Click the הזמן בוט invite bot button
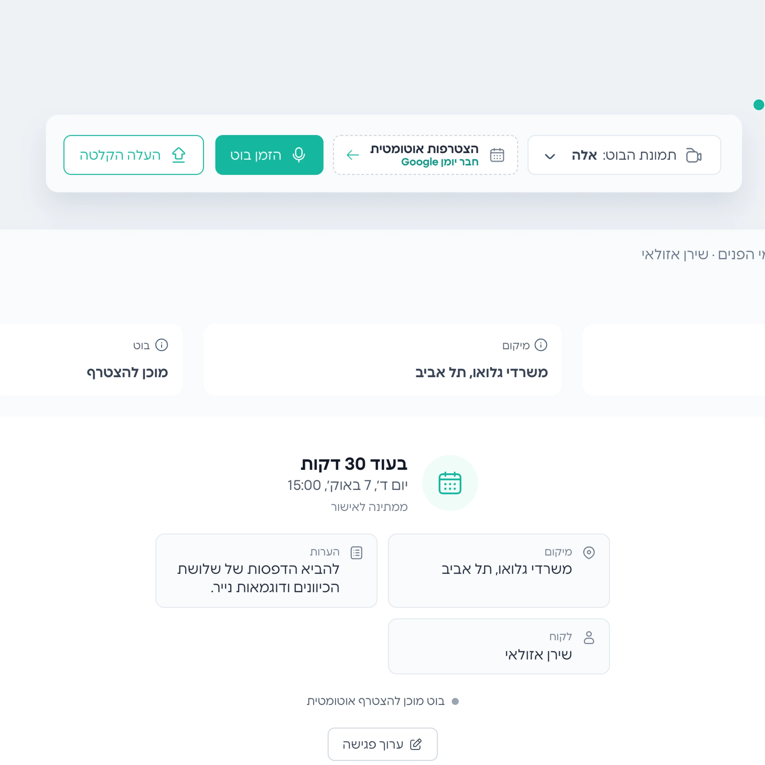Viewport: 765px width, 765px height. point(269,155)
